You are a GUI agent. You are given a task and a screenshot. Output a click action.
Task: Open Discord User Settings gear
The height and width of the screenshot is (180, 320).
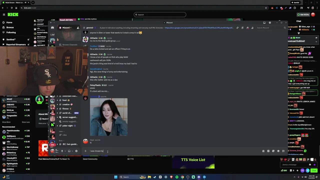point(76,151)
